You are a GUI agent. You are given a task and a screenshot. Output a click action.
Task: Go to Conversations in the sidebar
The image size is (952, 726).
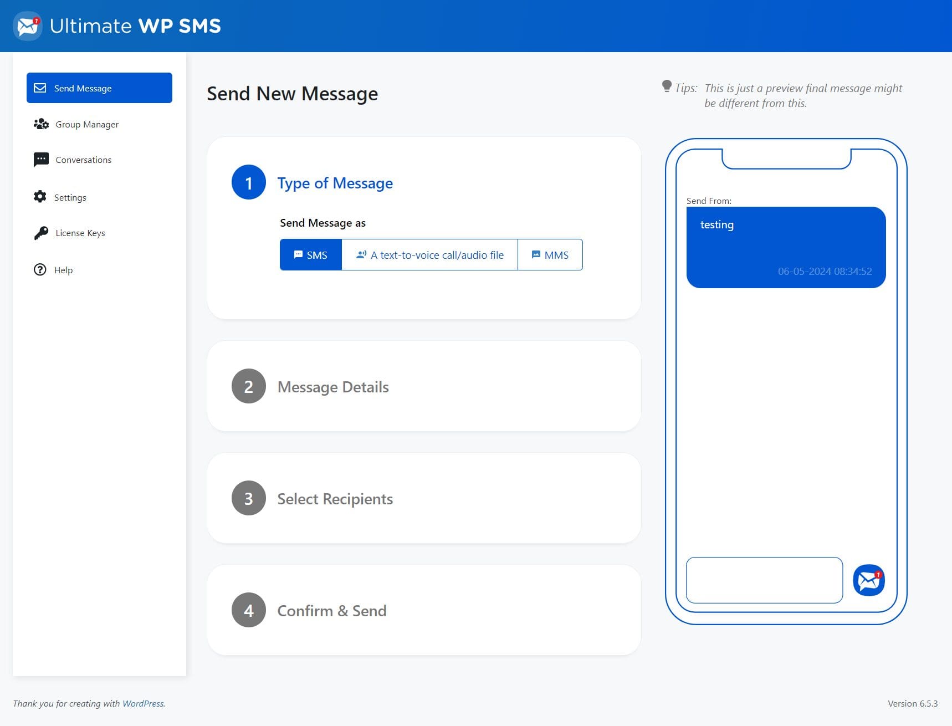83,160
